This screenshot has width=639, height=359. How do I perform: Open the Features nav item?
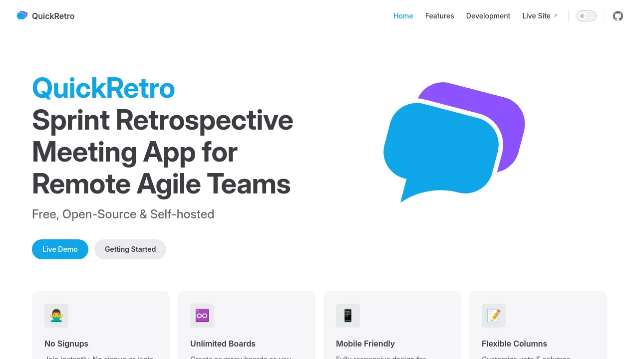pyautogui.click(x=439, y=16)
